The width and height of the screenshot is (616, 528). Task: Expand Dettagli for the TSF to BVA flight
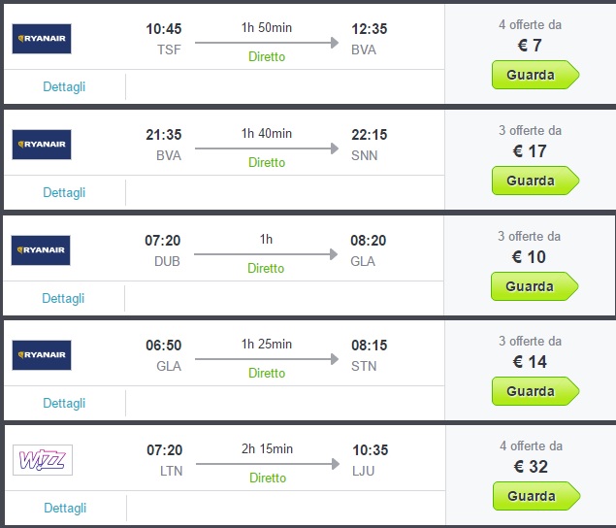coord(64,86)
